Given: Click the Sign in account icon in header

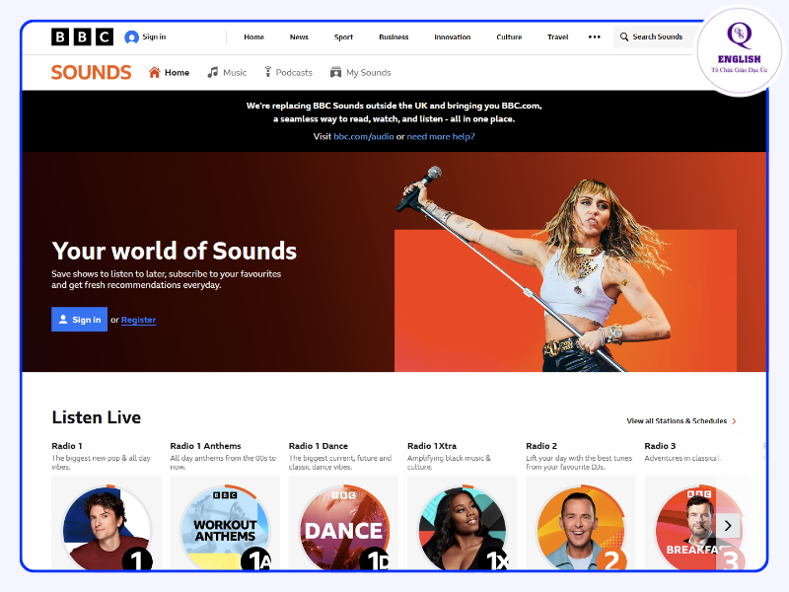Looking at the screenshot, I should click(x=131, y=37).
